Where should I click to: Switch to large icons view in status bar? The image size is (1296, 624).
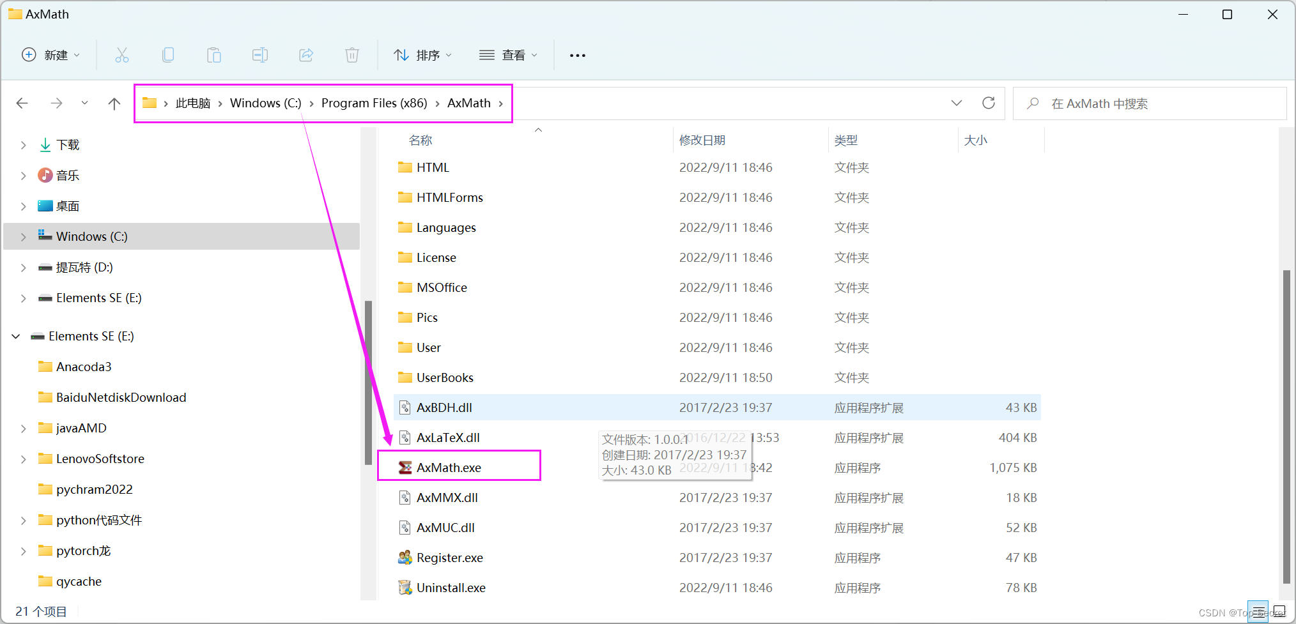(1279, 611)
